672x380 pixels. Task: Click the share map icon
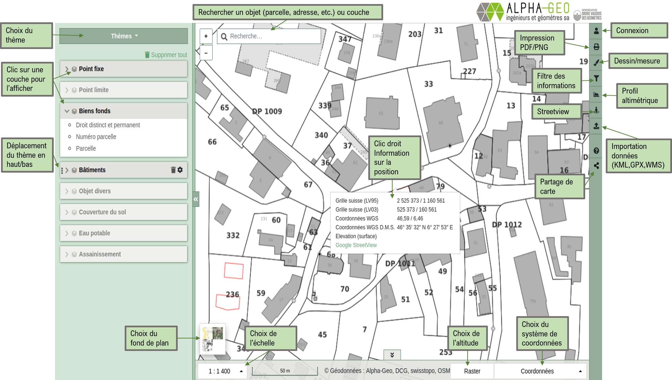(x=596, y=166)
